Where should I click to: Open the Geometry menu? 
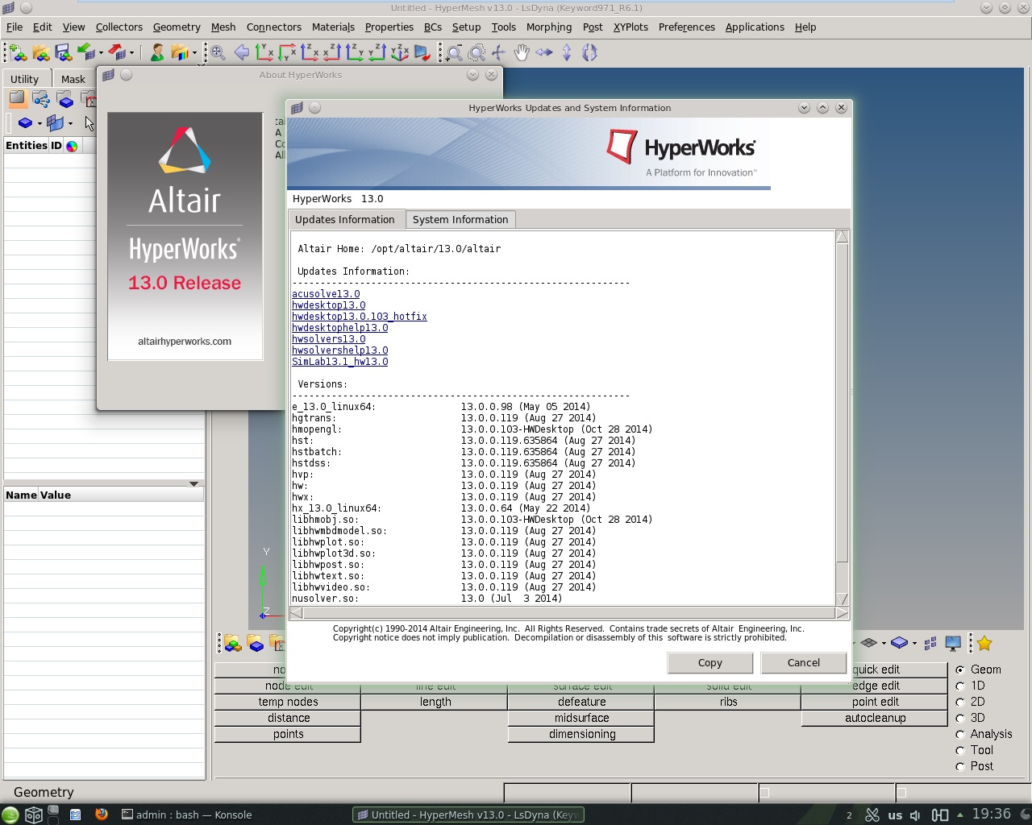[x=177, y=27]
